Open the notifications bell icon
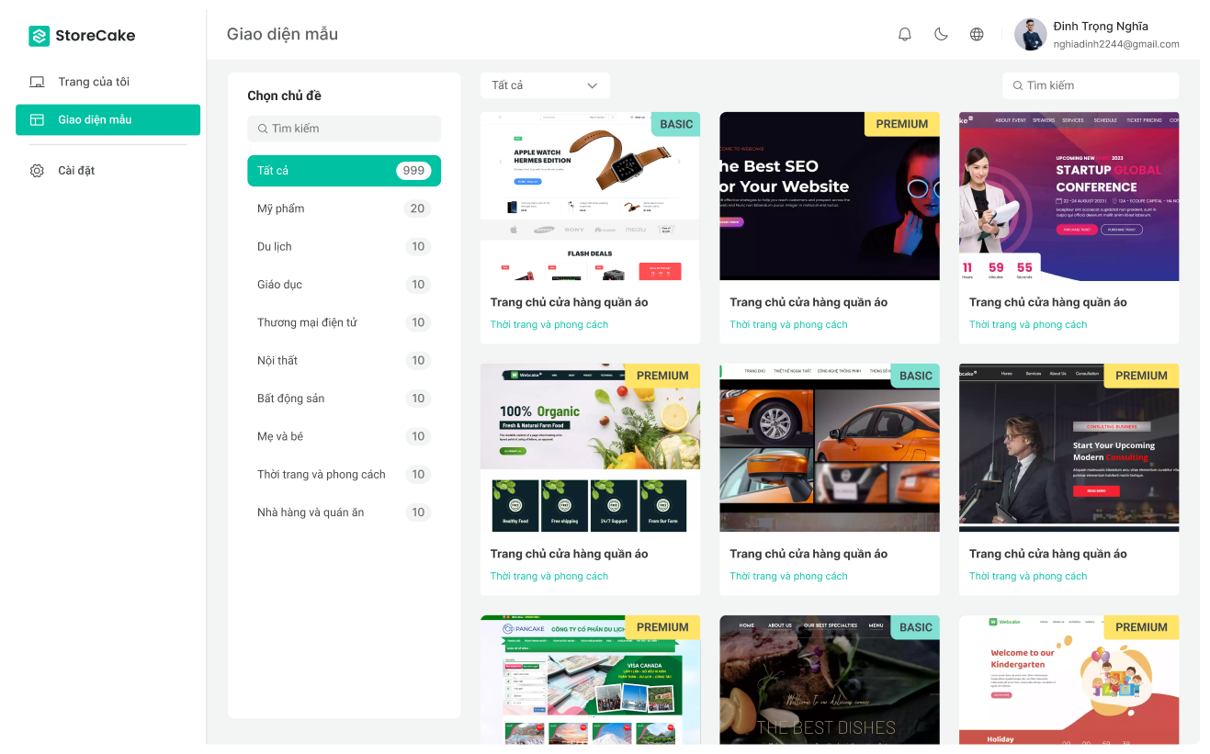 coord(904,33)
